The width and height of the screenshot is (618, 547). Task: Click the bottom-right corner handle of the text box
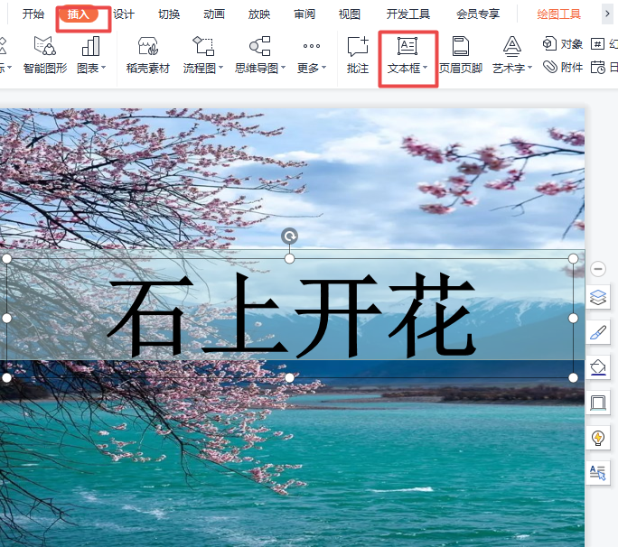573,377
